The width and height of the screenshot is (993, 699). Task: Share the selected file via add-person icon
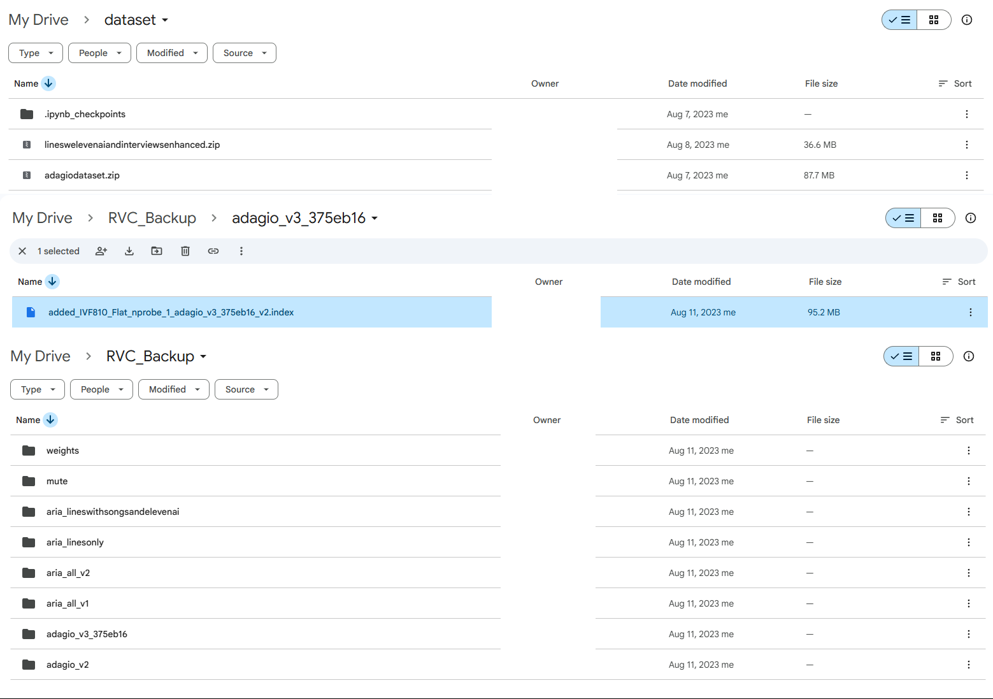101,251
